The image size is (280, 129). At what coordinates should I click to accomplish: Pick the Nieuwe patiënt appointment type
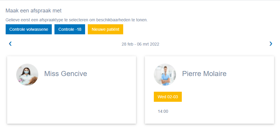(x=105, y=29)
